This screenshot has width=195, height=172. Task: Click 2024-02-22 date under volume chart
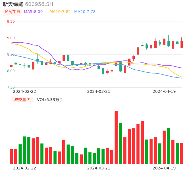(24, 168)
